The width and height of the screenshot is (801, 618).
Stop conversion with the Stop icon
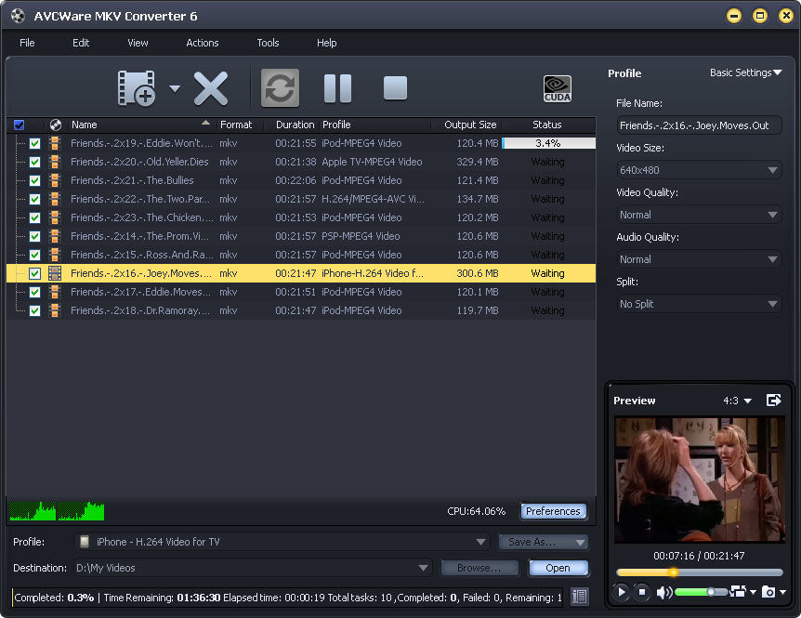pyautogui.click(x=395, y=88)
